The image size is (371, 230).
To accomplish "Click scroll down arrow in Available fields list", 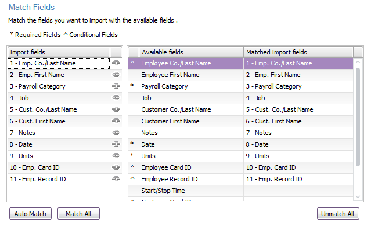I will (x=358, y=196).
